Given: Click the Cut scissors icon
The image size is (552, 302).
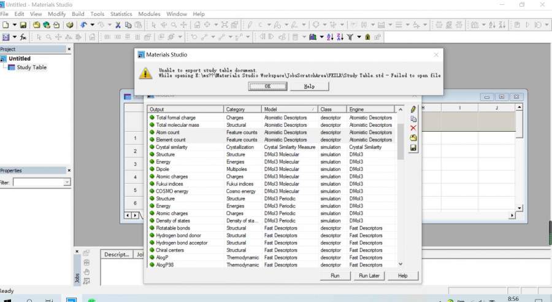Looking at the screenshot, I should 118,25.
